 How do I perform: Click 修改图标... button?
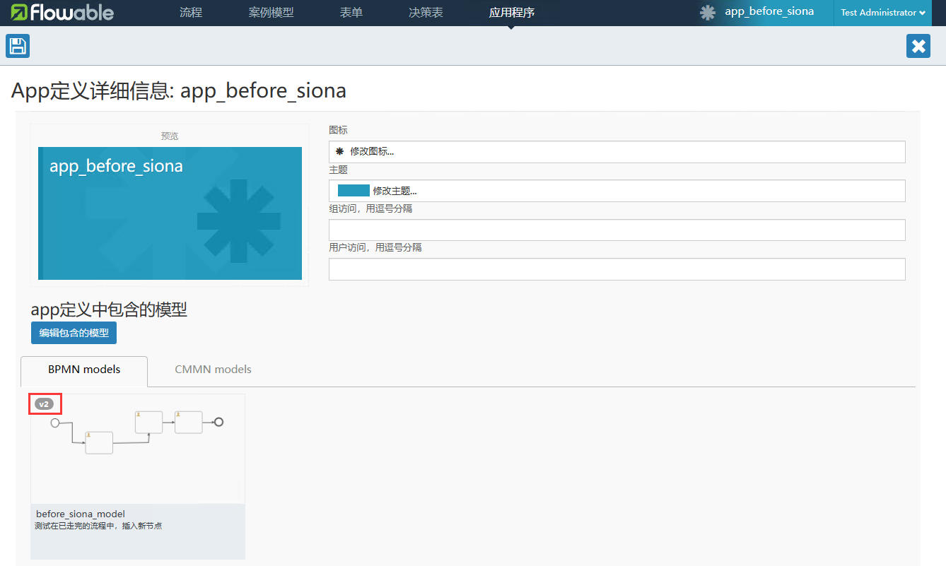point(617,151)
